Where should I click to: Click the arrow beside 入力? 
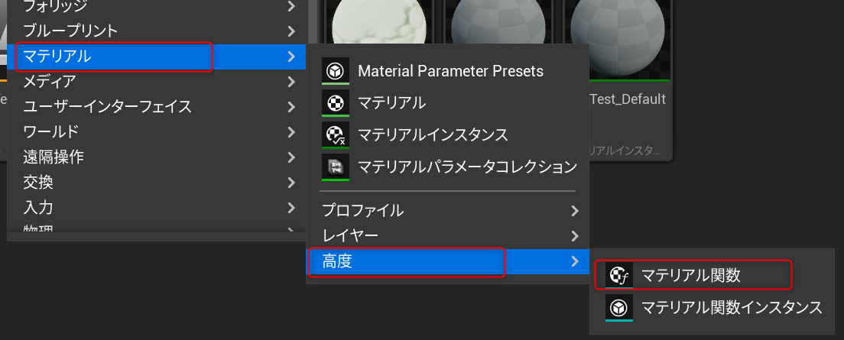[291, 208]
